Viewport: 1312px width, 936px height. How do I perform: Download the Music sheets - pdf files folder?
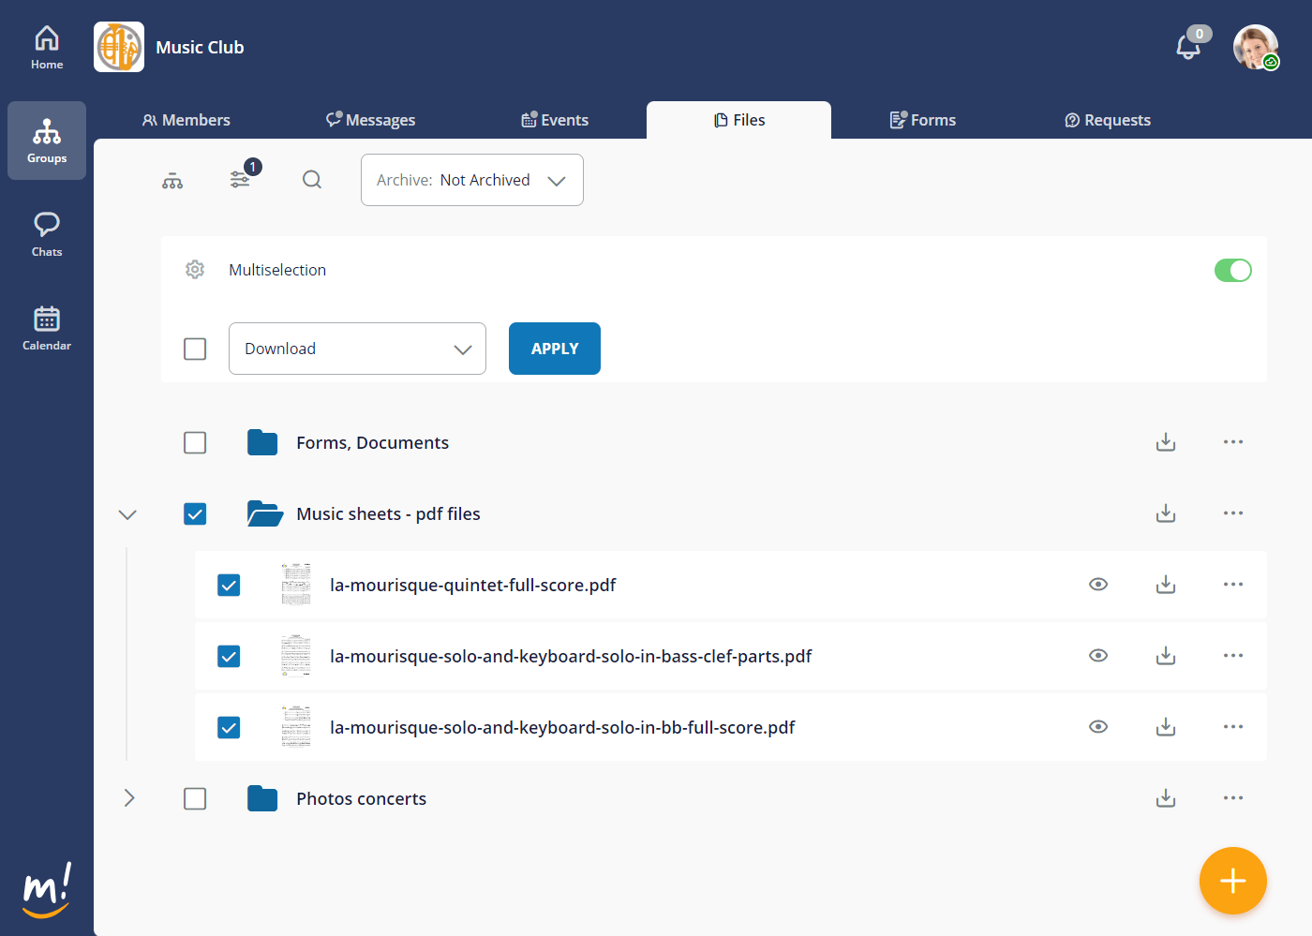point(1166,513)
